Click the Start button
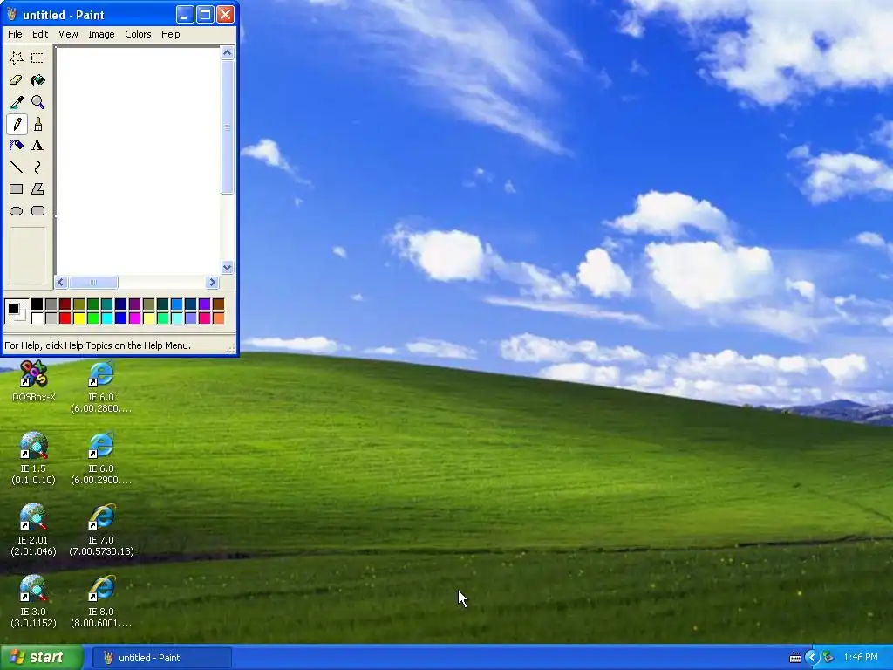The image size is (893, 670). (41, 658)
